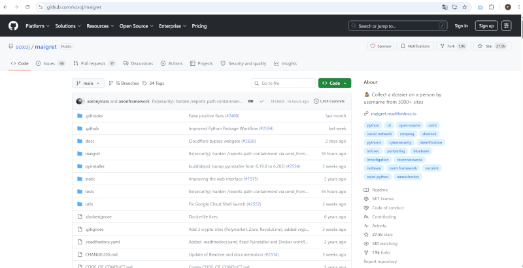Screen dimensions: 523x268
Task: Expand the Enterprise menu
Action: tap(172, 26)
